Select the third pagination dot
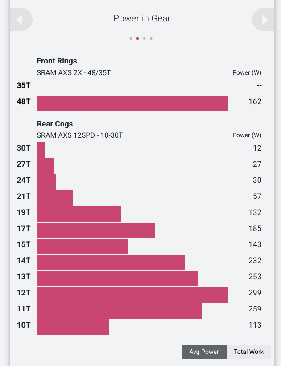This screenshot has width=281, height=366. coord(145,38)
